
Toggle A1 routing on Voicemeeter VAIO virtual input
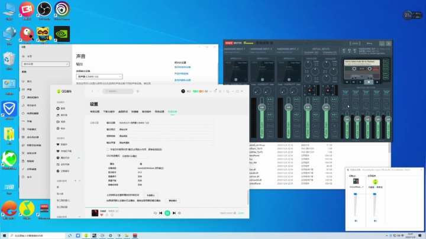click(x=316, y=99)
